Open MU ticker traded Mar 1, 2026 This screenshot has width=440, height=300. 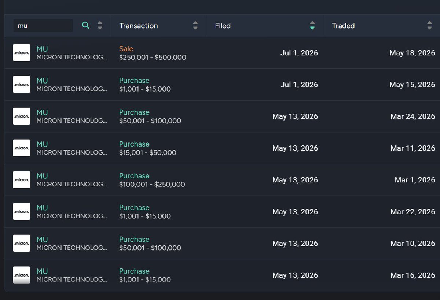coord(42,176)
